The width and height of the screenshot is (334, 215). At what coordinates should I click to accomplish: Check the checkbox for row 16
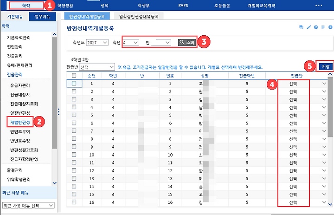click(x=74, y=202)
